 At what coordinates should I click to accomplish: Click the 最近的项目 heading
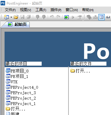[16, 64]
